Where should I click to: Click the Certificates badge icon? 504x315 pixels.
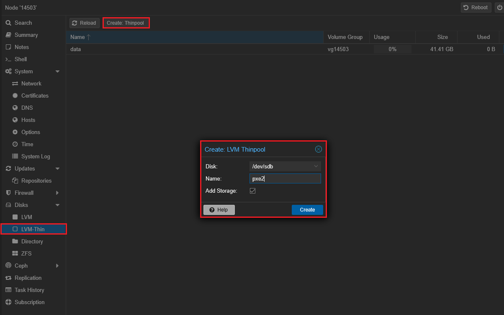point(15,96)
